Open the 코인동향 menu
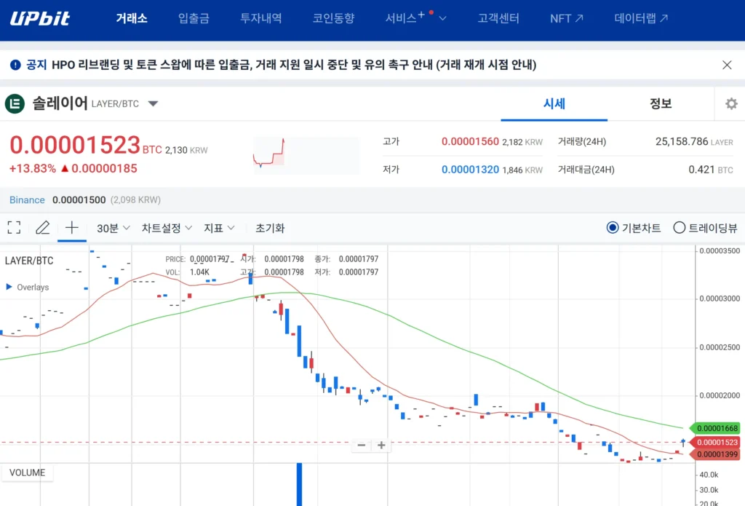This screenshot has width=745, height=506. (x=333, y=19)
